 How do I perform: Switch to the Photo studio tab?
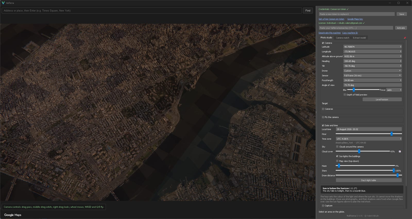(x=326, y=38)
